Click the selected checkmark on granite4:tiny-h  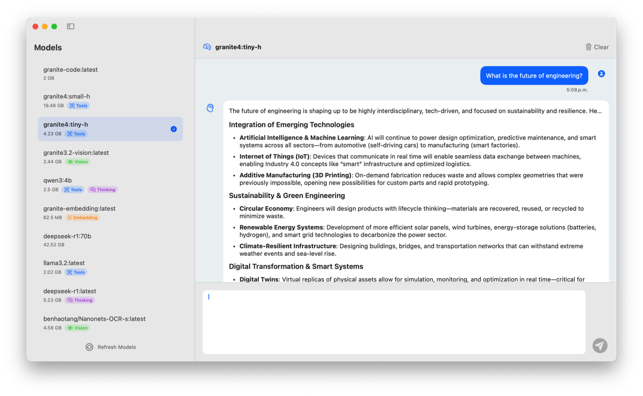tap(174, 129)
